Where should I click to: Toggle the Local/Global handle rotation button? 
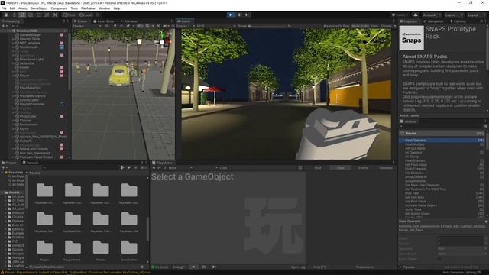pyautogui.click(x=86, y=15)
